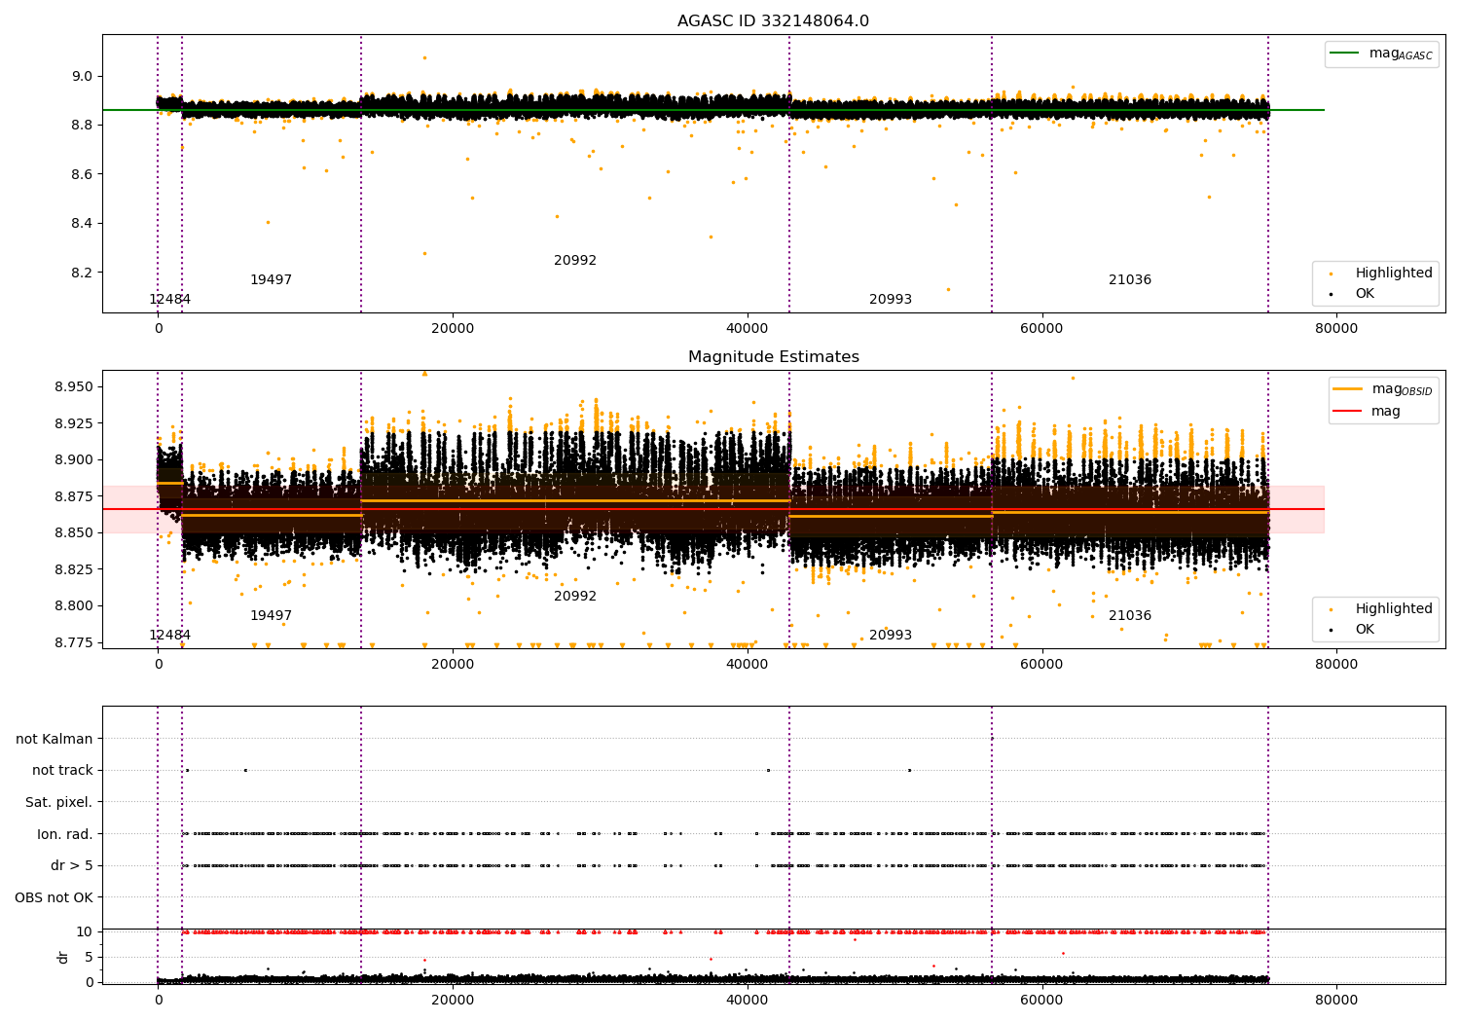This screenshot has width=1460, height=1022.
Task: Click the '8.850' y-tick of middle plot
Action: click(73, 532)
